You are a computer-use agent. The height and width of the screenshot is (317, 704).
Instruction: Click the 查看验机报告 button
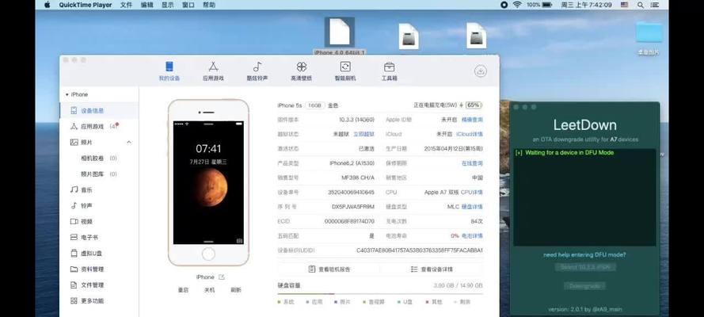pyautogui.click(x=329, y=269)
